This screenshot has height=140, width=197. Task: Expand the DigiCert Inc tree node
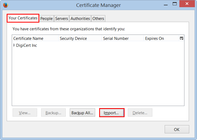pos(14,45)
